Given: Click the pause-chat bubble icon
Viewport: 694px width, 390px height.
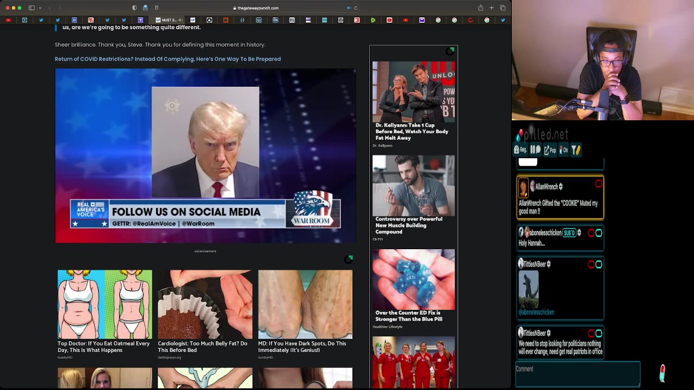Looking at the screenshot, I should [535, 150].
